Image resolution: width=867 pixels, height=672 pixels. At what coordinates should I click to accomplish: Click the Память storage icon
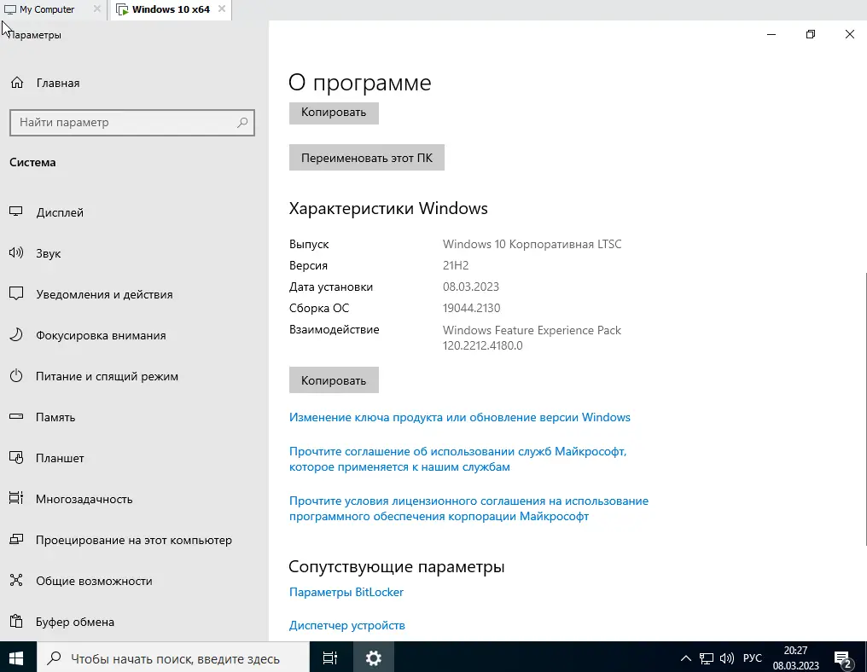(x=16, y=417)
